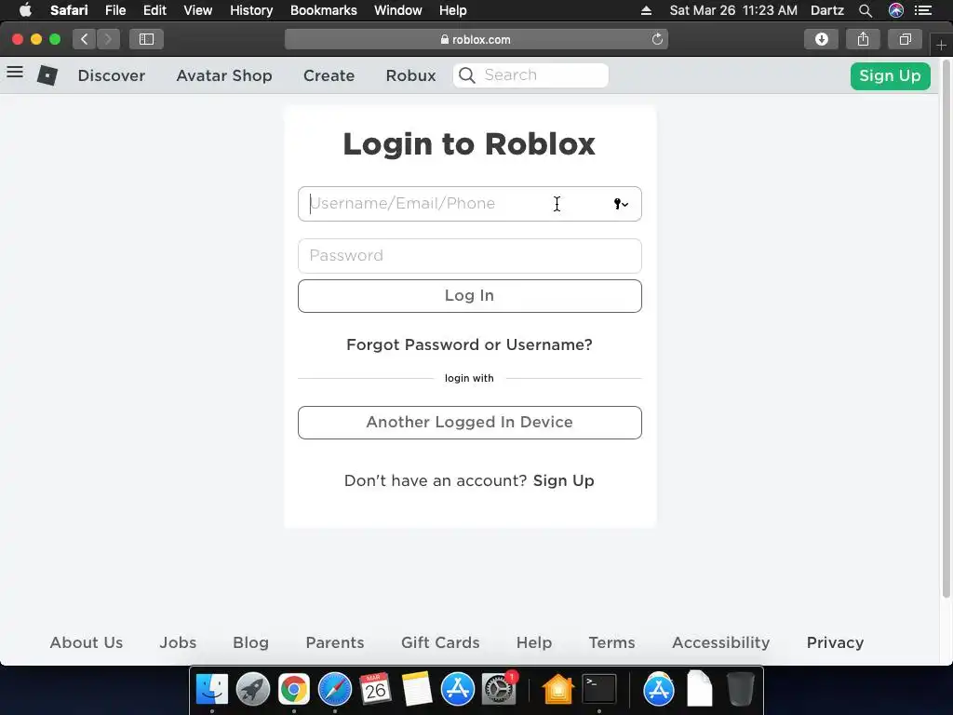
Task: Open Robux in Roblox header
Action: tap(410, 75)
